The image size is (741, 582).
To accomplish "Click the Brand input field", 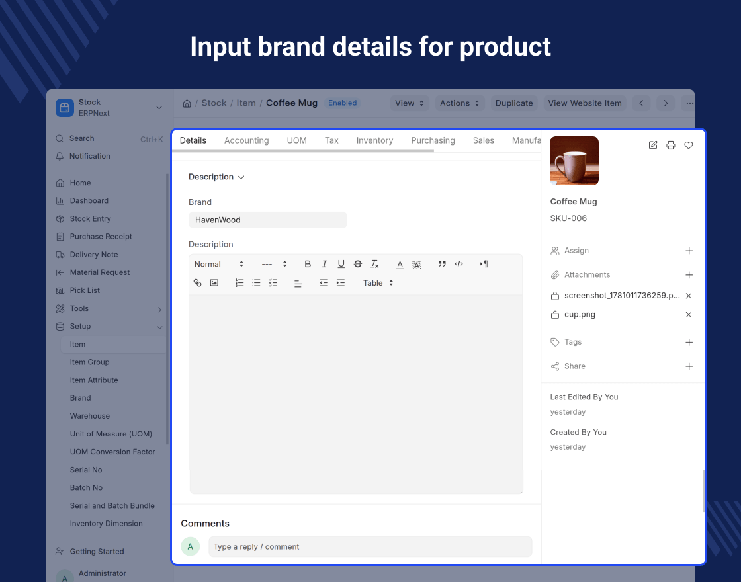I will pos(267,220).
